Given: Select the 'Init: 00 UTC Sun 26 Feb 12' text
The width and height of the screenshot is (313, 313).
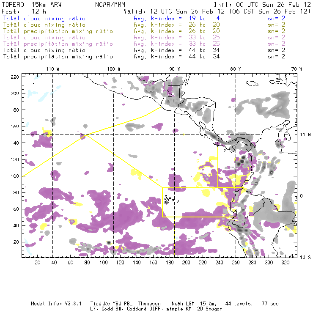Looking at the screenshot, I should pyautogui.click(x=262, y=5).
